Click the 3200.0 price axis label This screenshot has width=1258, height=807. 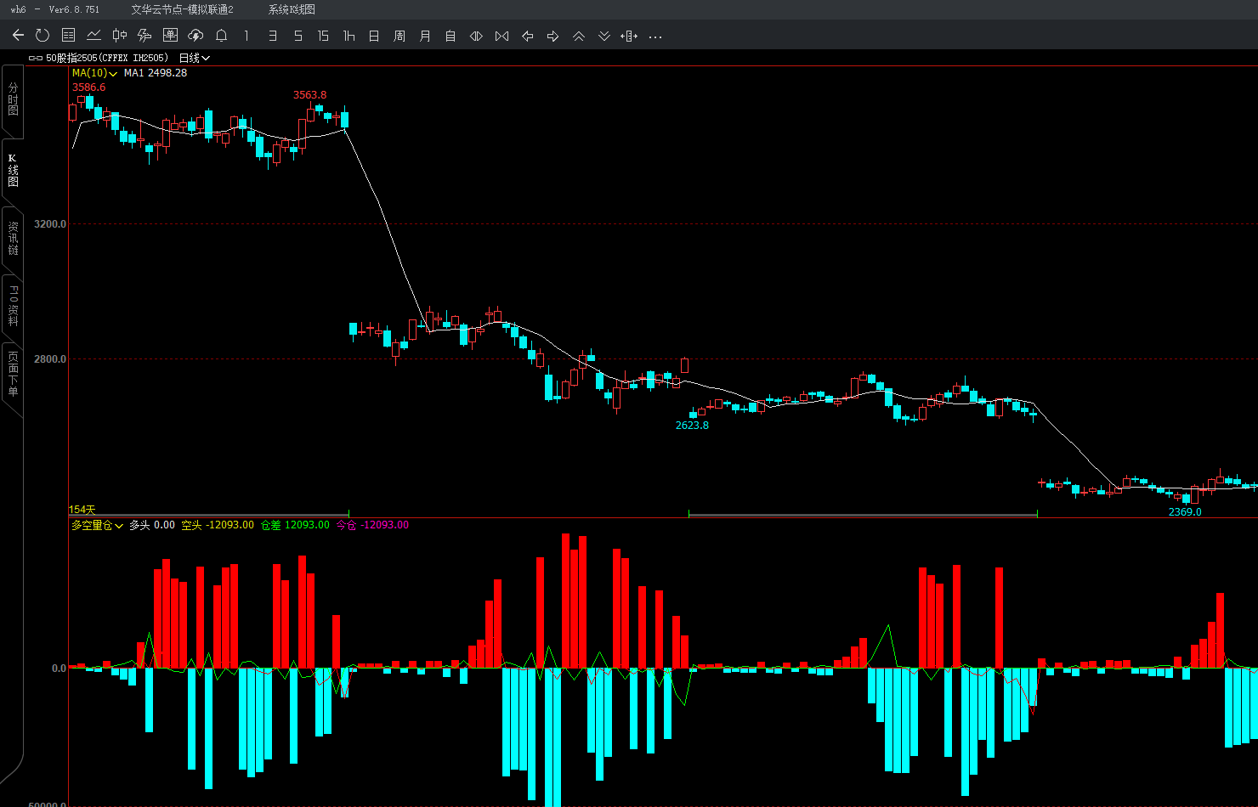49,224
